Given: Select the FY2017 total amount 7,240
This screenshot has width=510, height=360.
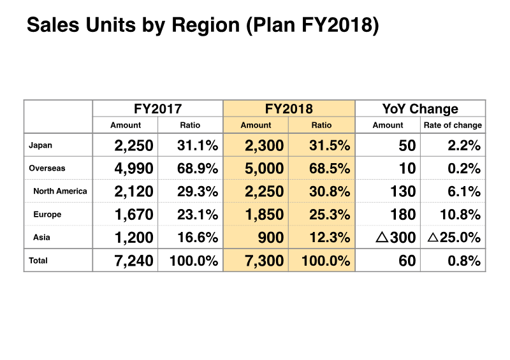Looking at the screenshot, I should pyautogui.click(x=134, y=261).
